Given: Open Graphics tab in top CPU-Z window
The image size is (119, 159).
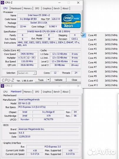Looking at the screenshot, I should click(x=47, y=9).
